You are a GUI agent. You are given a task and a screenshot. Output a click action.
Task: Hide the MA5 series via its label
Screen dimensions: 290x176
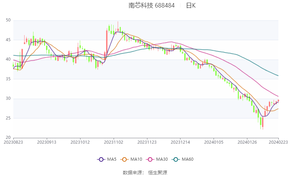[x=112, y=159]
